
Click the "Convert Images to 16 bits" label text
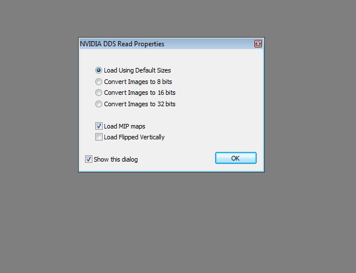pyautogui.click(x=140, y=93)
